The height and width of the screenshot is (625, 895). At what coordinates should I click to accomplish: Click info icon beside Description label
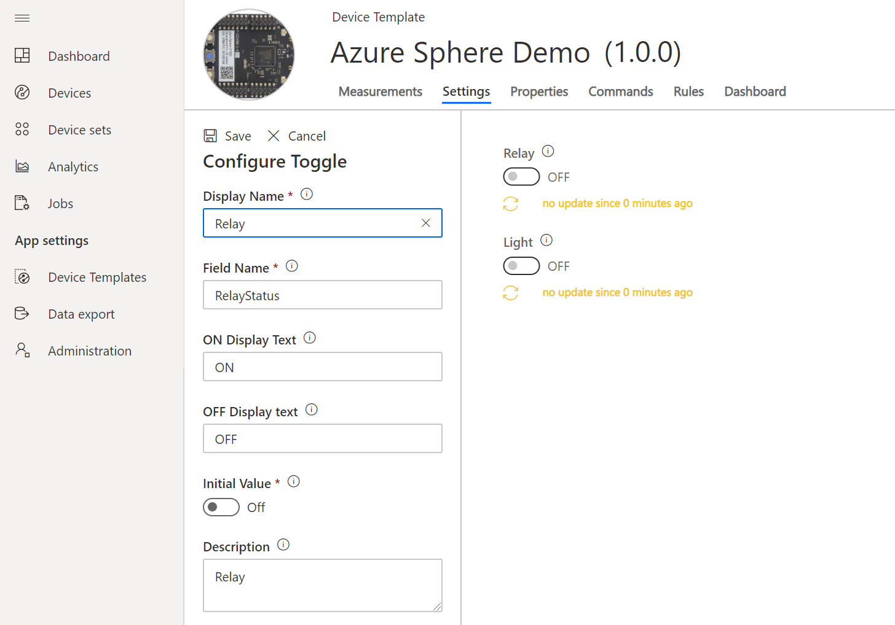click(283, 545)
